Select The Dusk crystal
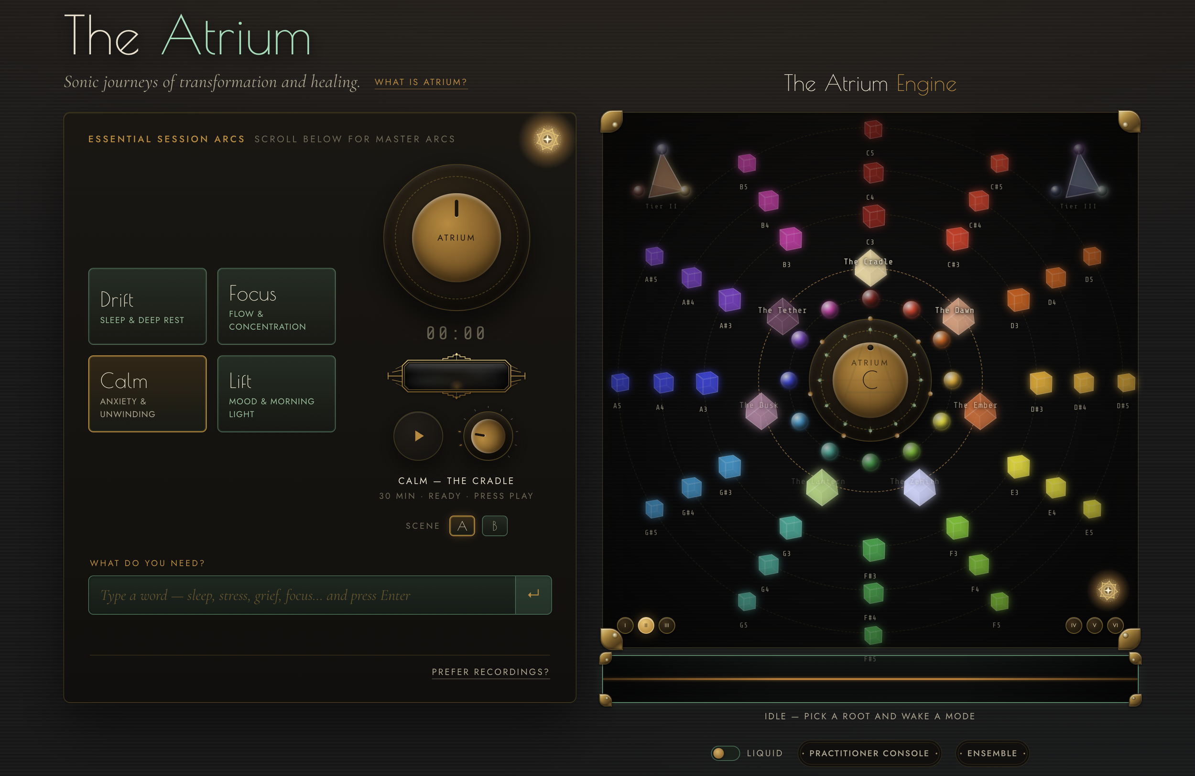Image resolution: width=1195 pixels, height=776 pixels. click(x=761, y=411)
